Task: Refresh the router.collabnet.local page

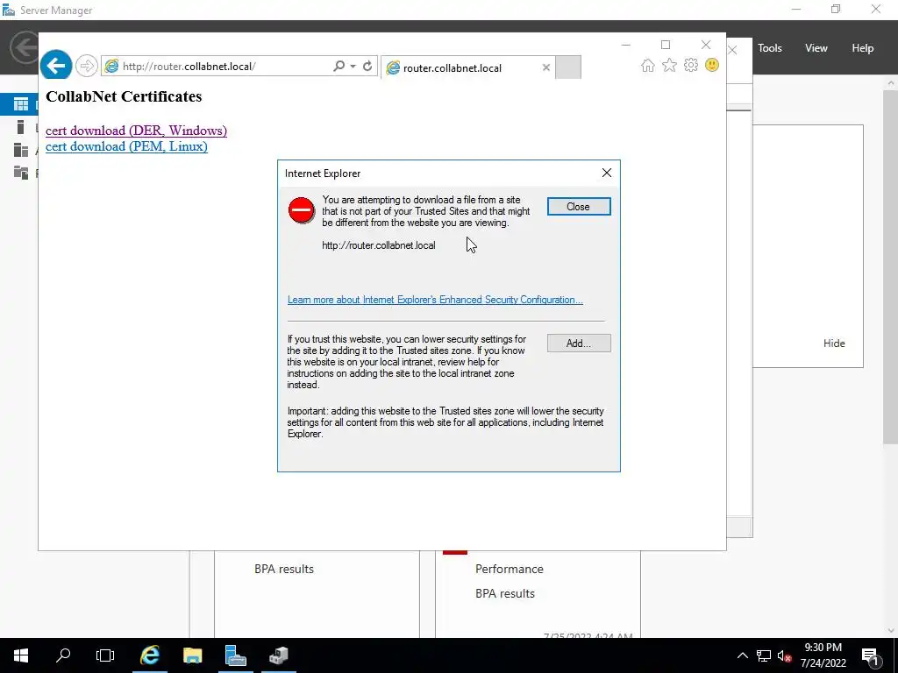Action: 367,67
